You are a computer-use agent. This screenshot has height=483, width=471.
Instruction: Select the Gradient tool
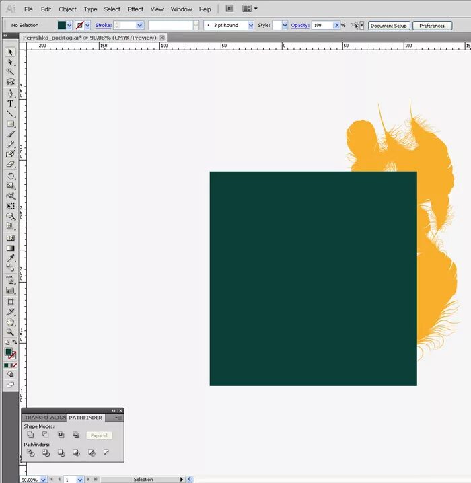10,248
